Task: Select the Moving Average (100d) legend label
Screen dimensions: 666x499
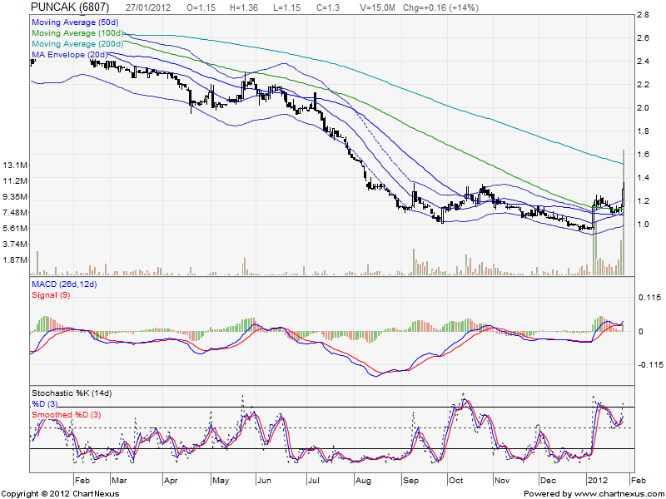Action: pos(78,33)
